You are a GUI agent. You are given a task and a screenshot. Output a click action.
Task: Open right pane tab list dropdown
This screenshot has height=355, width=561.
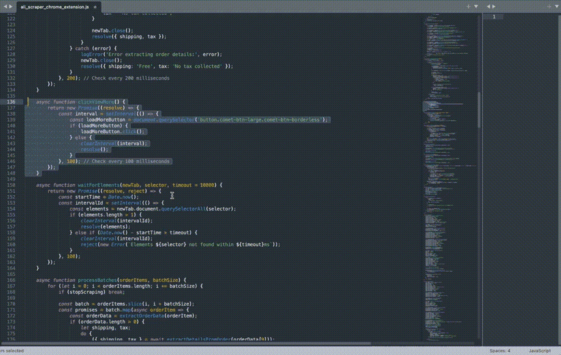coord(557,6)
